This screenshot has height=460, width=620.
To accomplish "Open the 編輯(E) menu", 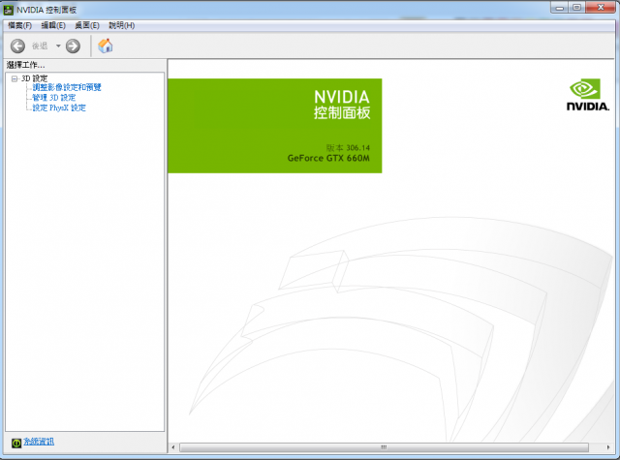I will click(53, 25).
